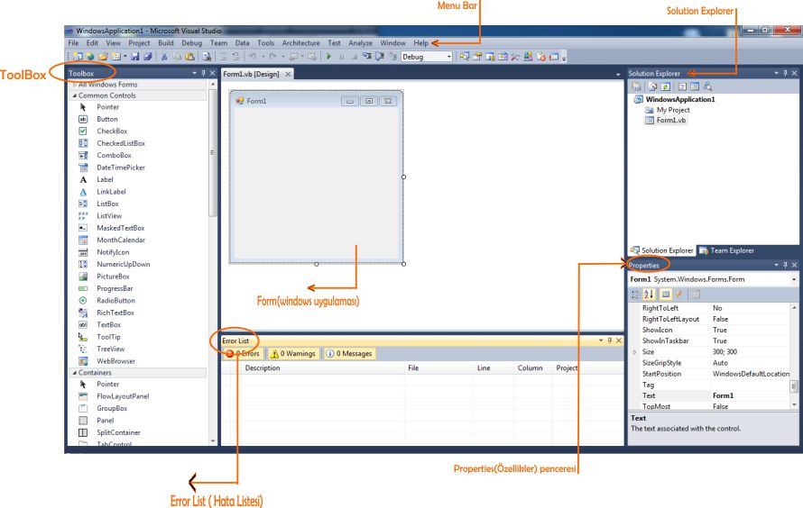
Task: Click Form1 title bar in designer
Action: click(316, 101)
